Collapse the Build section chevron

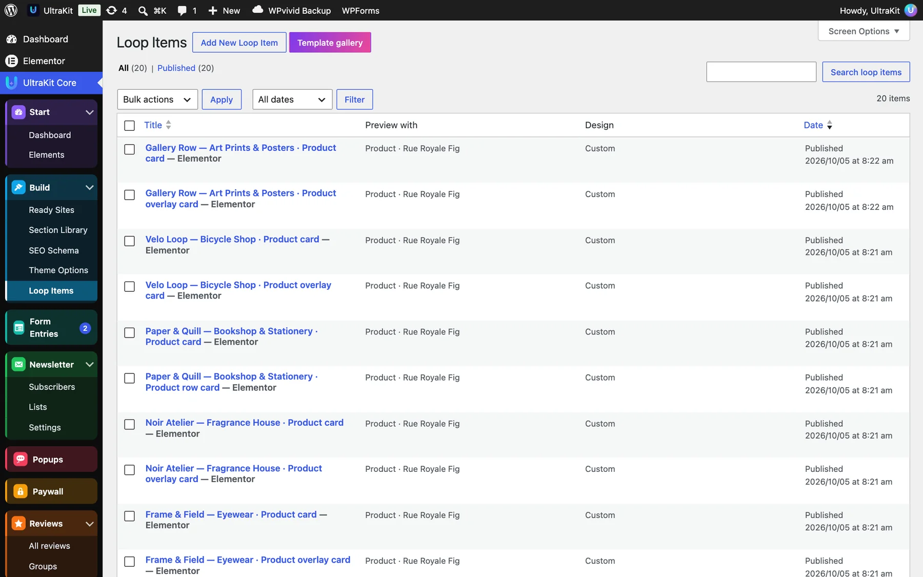[x=90, y=188]
